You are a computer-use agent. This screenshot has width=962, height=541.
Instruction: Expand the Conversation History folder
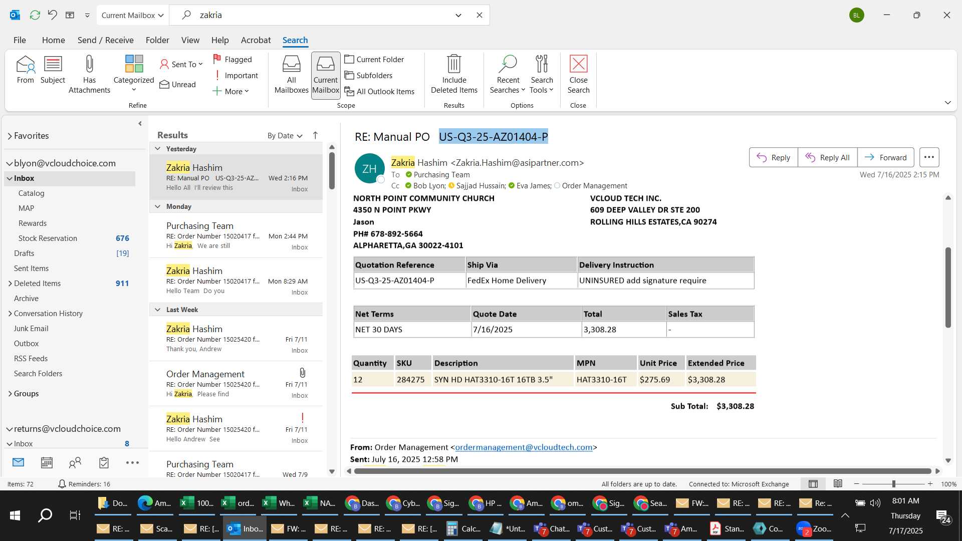pyautogui.click(x=10, y=314)
